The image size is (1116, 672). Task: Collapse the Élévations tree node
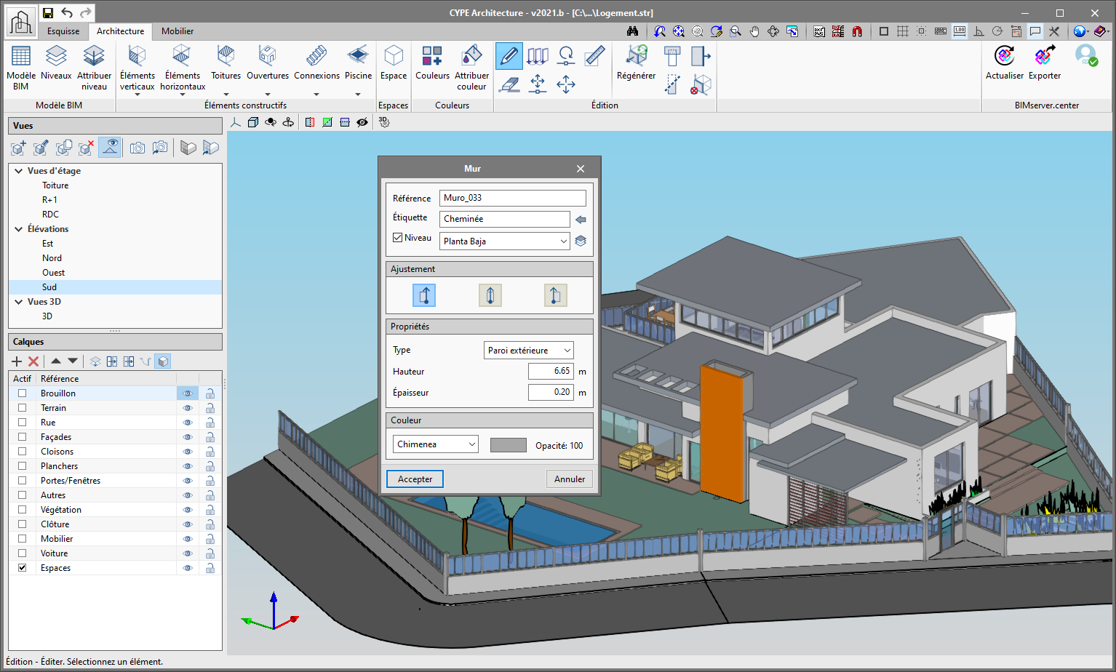(18, 229)
